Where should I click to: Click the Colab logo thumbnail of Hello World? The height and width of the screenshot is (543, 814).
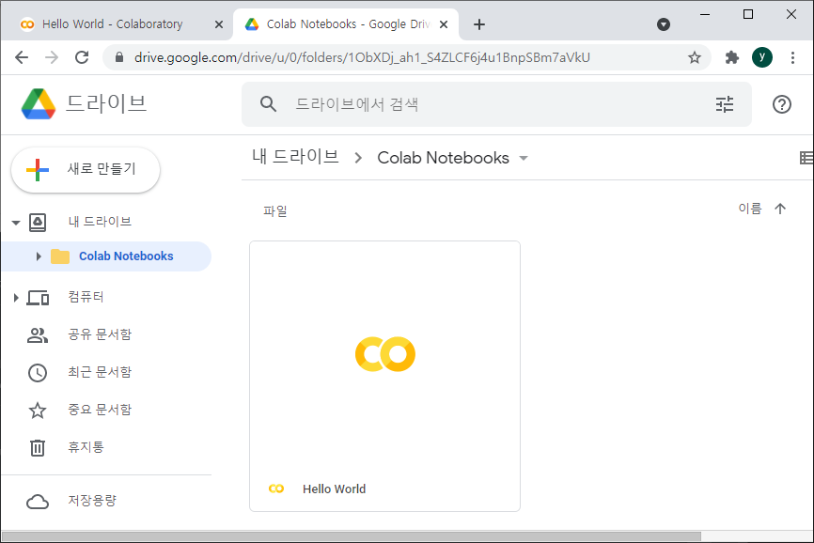pos(385,354)
